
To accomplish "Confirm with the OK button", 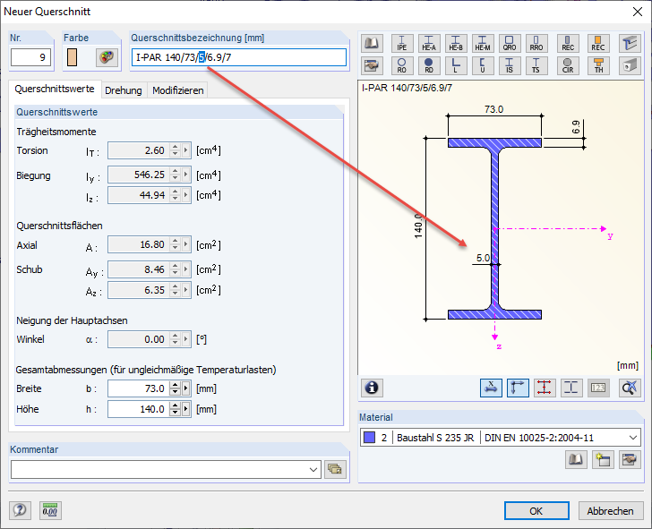I will [536, 511].
